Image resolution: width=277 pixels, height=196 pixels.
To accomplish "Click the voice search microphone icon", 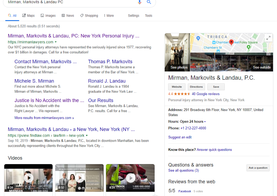I will coord(140,2).
